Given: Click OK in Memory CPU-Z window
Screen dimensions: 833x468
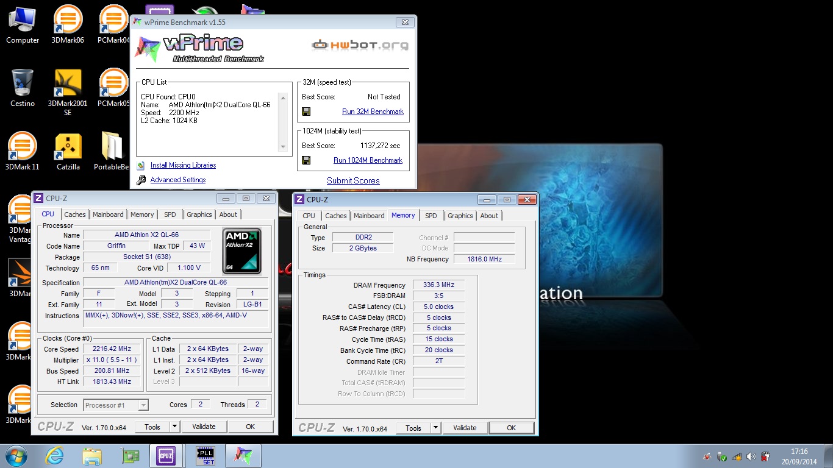Looking at the screenshot, I should point(511,428).
